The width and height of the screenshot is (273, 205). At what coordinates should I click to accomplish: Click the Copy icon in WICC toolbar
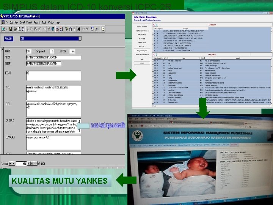[31, 29]
